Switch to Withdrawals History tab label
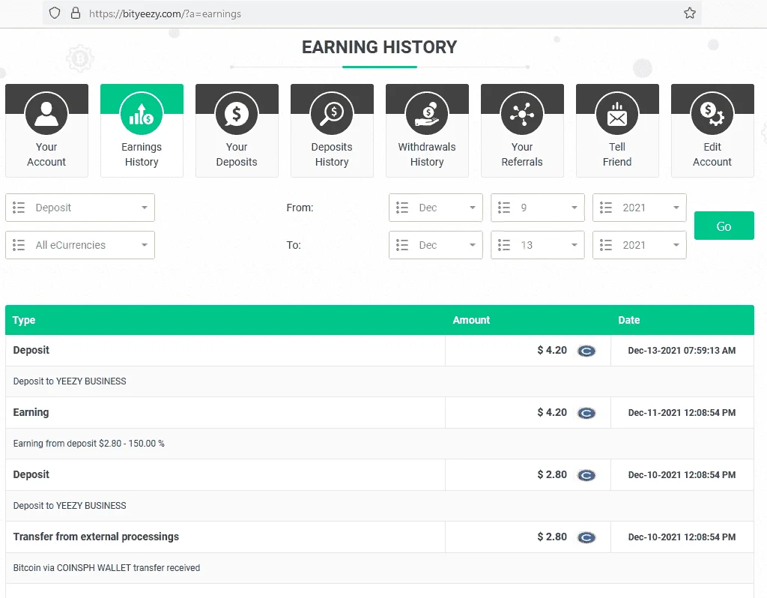This screenshot has height=598, width=767. 427,154
